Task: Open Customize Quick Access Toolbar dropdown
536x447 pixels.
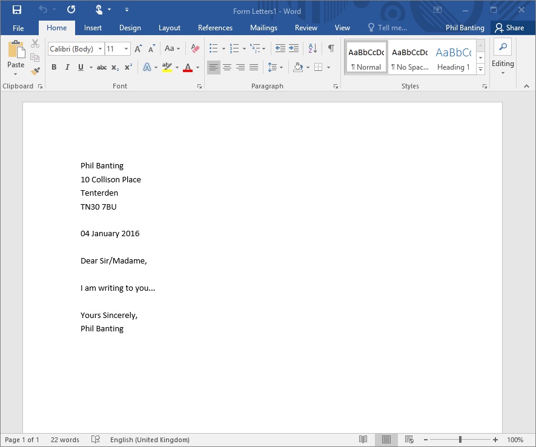Action: (127, 10)
